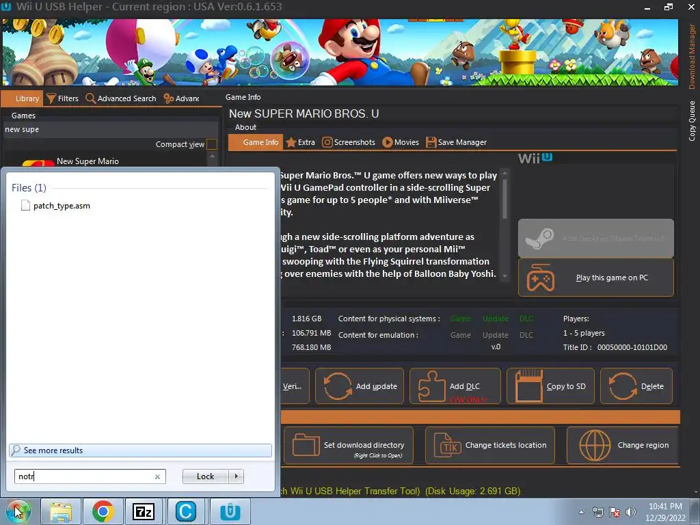Image resolution: width=700 pixels, height=525 pixels.
Task: Open File Explorer from the taskbar
Action: pyautogui.click(x=60, y=511)
